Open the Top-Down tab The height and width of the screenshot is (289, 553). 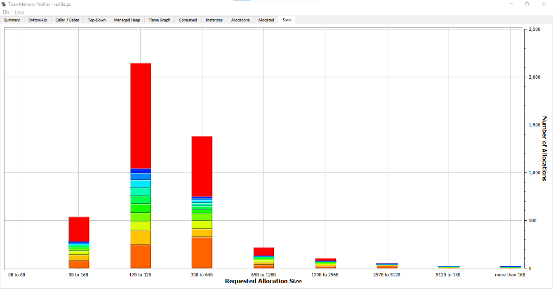pos(96,20)
